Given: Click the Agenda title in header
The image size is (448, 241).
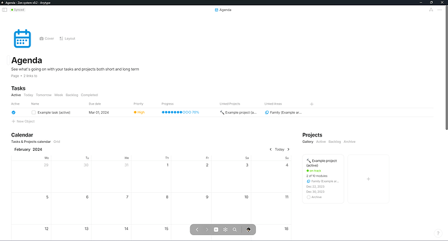Looking at the screenshot, I should [223, 10].
